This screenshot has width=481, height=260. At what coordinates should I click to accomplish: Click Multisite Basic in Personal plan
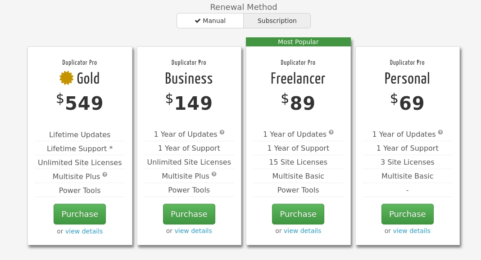(x=408, y=176)
